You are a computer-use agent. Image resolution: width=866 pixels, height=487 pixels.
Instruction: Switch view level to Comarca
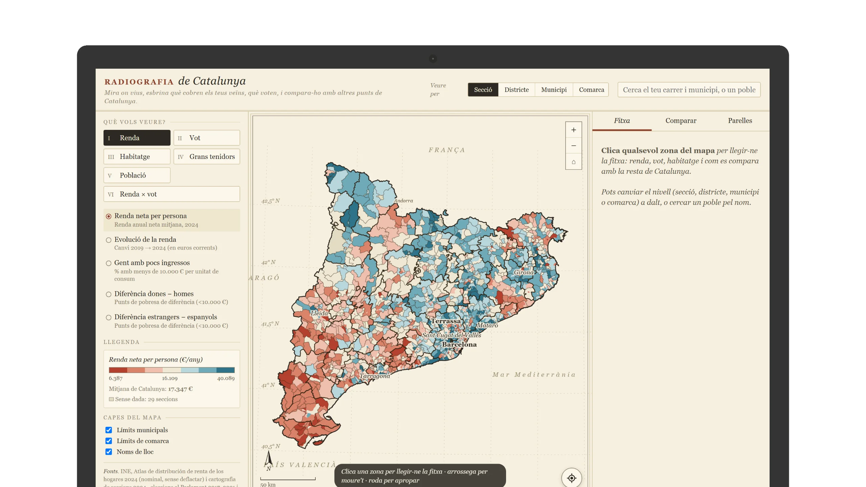pyautogui.click(x=591, y=90)
